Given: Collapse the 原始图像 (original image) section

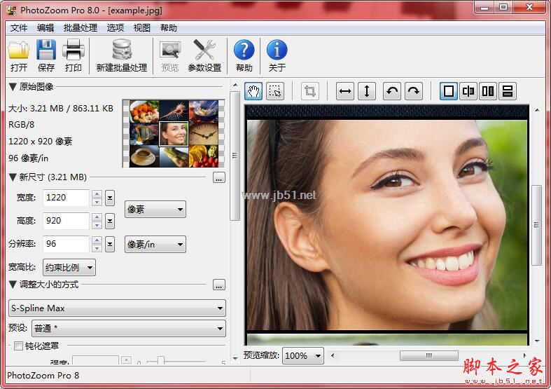Looking at the screenshot, I should pos(13,87).
